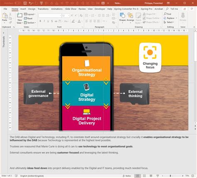The image size is (197, 178).
Task: Open the Comments icon
Action: (192, 9)
